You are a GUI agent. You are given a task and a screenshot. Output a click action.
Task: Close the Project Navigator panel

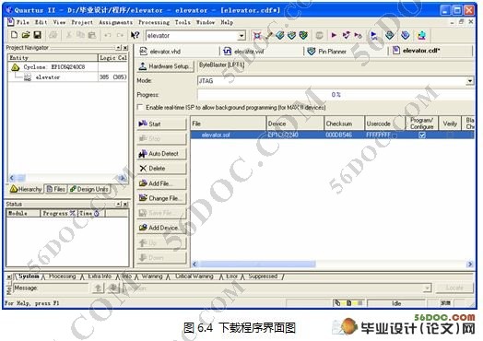tap(125, 48)
